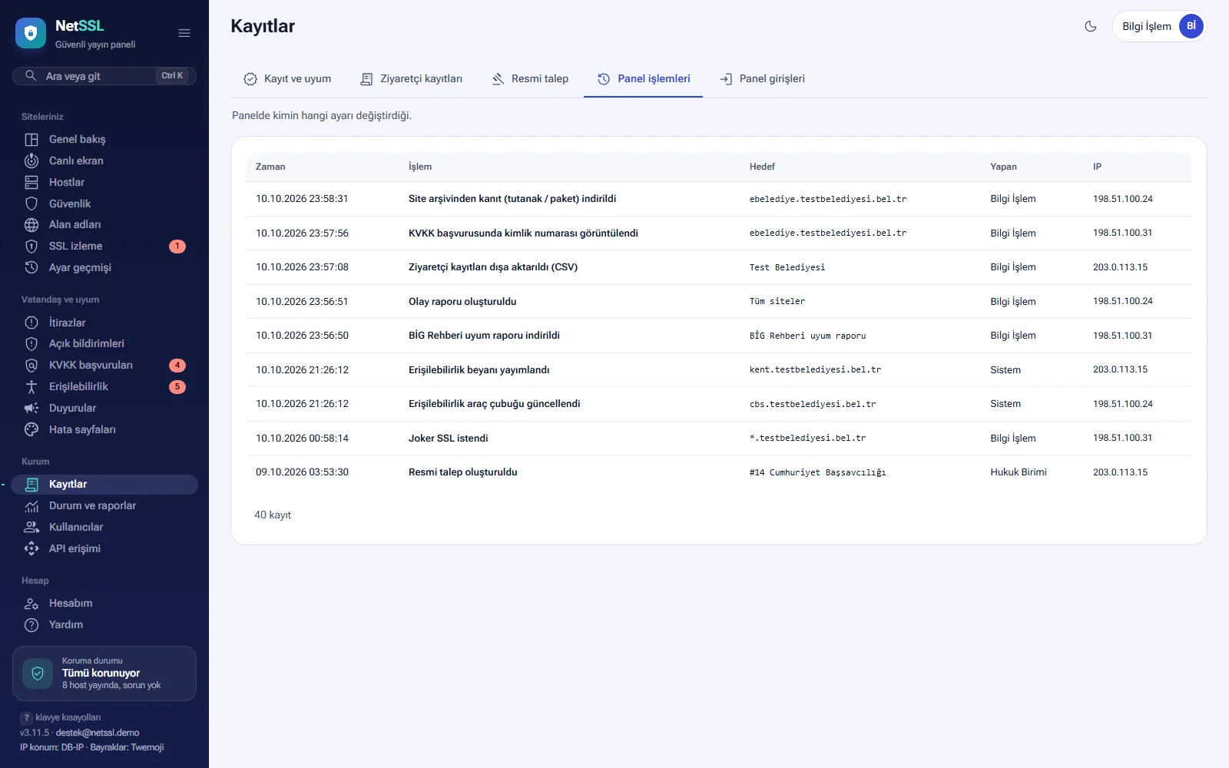Open API erişimi icon

[x=31, y=548]
